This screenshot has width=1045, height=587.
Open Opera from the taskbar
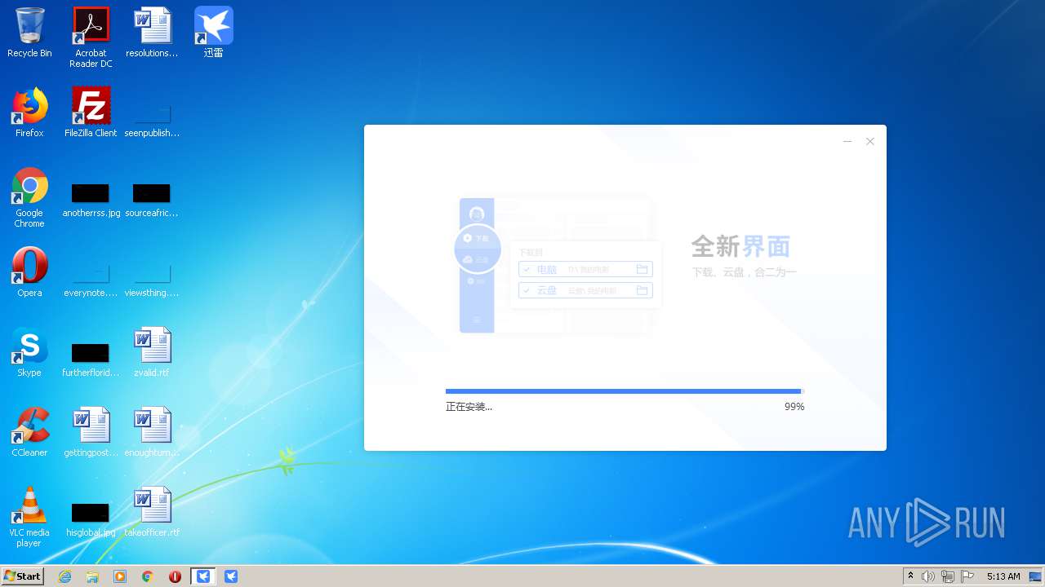click(175, 576)
